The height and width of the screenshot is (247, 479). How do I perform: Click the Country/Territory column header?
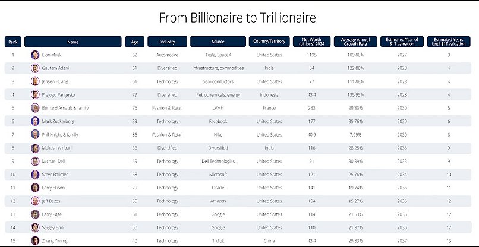point(269,42)
